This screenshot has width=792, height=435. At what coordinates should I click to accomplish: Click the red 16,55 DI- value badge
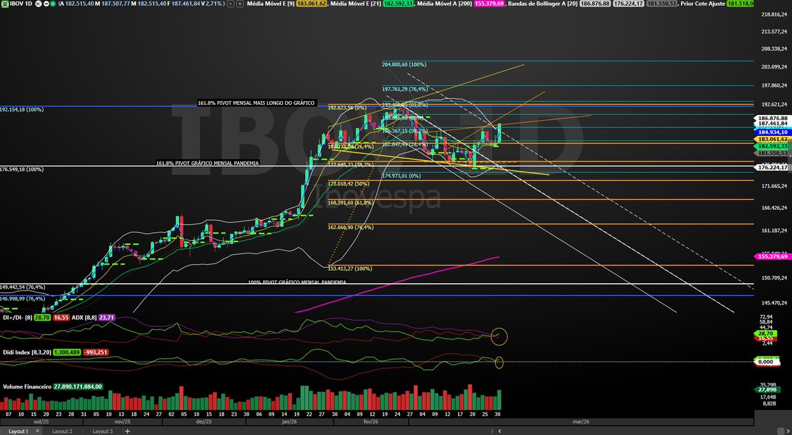[61, 318]
